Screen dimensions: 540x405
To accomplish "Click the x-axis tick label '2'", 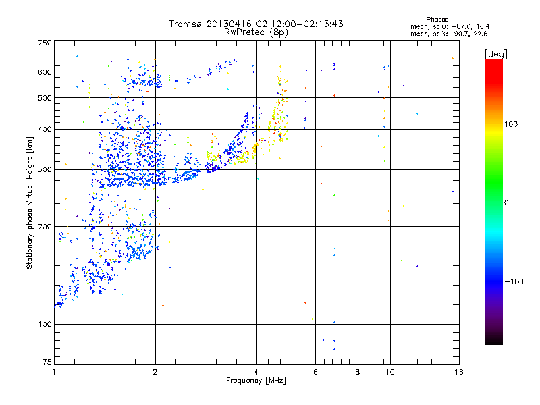I will coord(155,372).
